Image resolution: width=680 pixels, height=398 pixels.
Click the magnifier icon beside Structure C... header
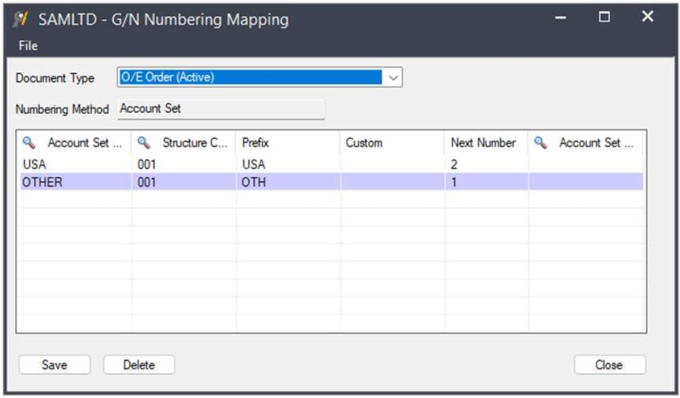tap(144, 143)
